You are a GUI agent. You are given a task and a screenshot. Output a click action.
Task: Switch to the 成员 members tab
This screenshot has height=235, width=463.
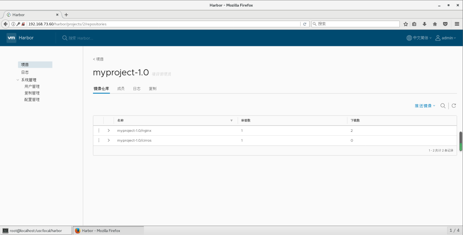(x=121, y=88)
